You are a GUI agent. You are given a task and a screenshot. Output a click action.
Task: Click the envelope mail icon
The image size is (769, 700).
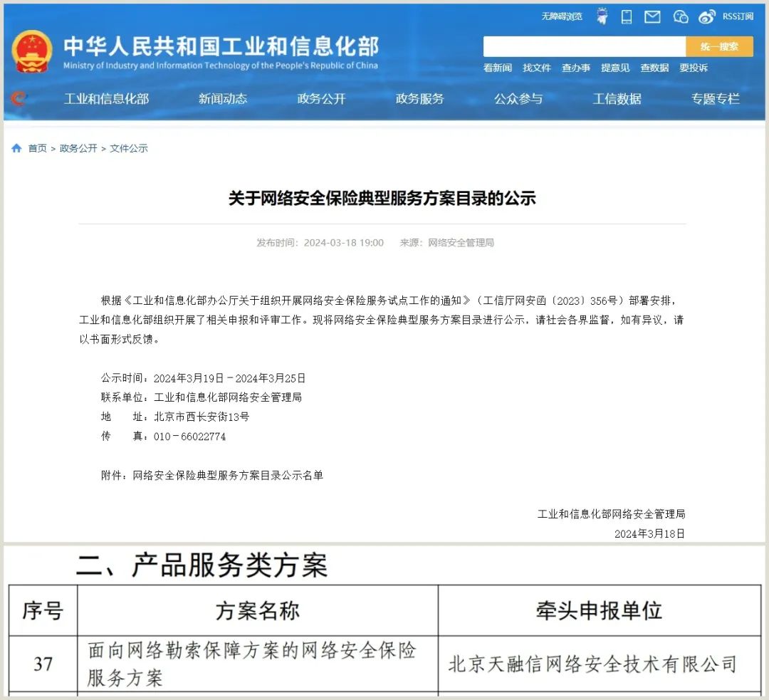pos(652,16)
